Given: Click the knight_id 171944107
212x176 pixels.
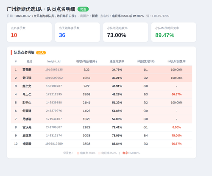Looking at the screenshot, I should 54,119.
